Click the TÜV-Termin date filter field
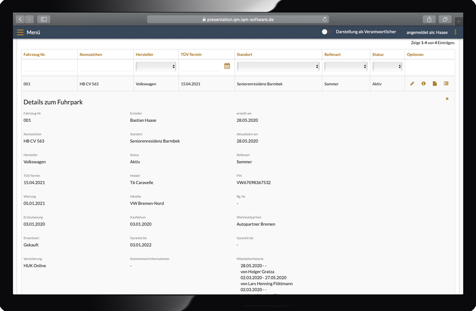Viewport: 476px width, 311px height. click(x=200, y=66)
